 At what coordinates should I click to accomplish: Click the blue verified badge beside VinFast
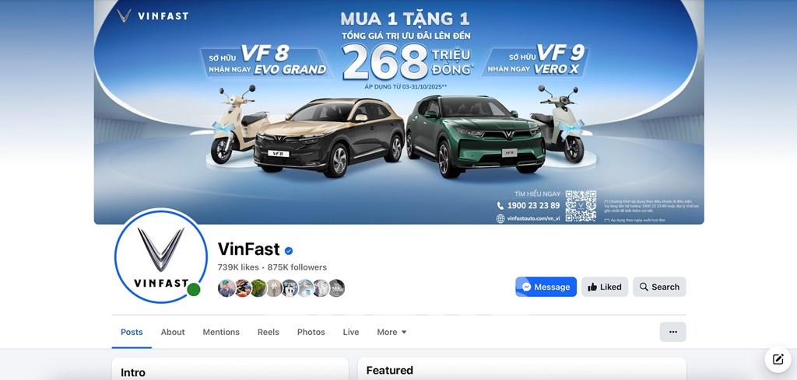click(289, 251)
